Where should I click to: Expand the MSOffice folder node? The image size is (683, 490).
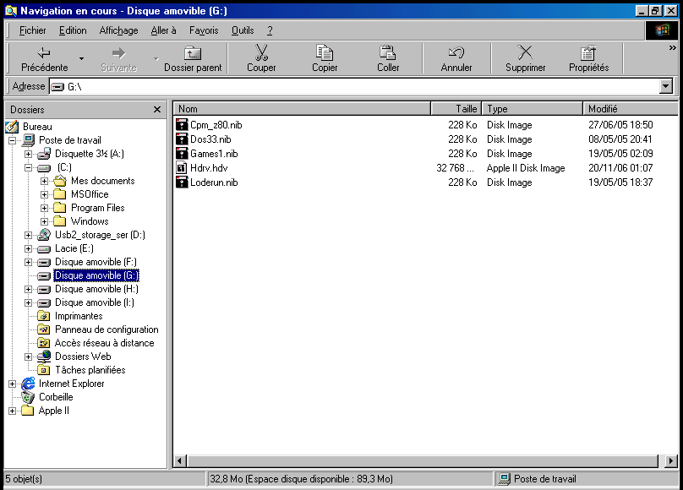coord(45,194)
